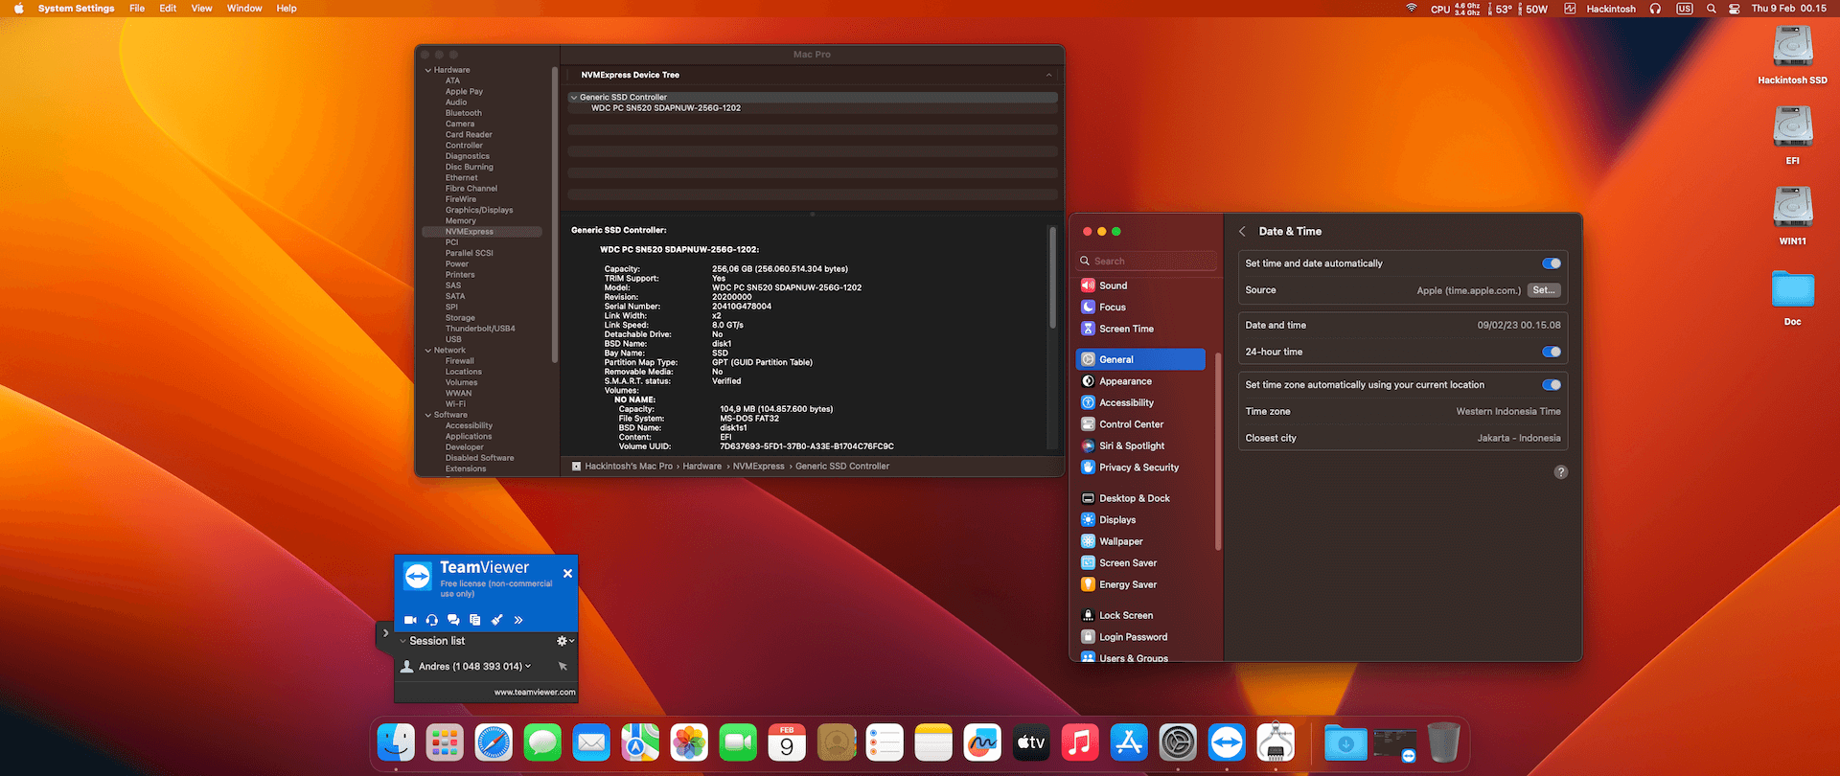Open the Window menu in menu bar
Image resolution: width=1840 pixels, height=776 pixels.
[x=244, y=9]
